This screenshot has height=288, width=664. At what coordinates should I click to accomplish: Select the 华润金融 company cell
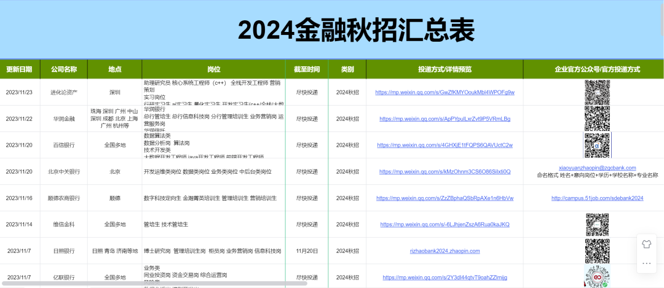pos(64,119)
